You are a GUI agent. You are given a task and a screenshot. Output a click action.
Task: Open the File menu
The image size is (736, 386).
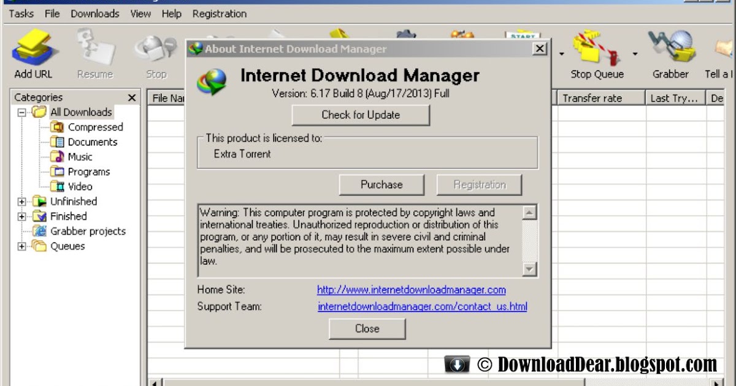pos(52,13)
